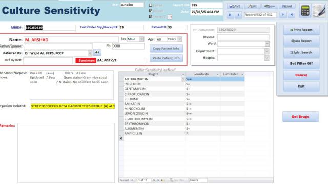Click the Record 932 of 932 box

tap(260, 15)
